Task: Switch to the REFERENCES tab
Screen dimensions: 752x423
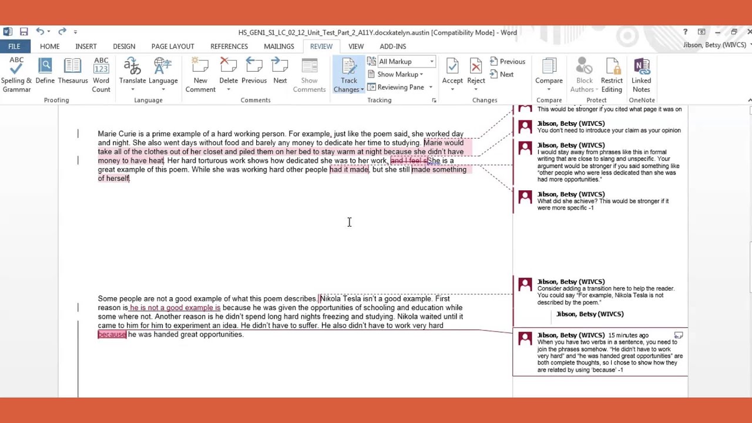Action: [x=229, y=46]
